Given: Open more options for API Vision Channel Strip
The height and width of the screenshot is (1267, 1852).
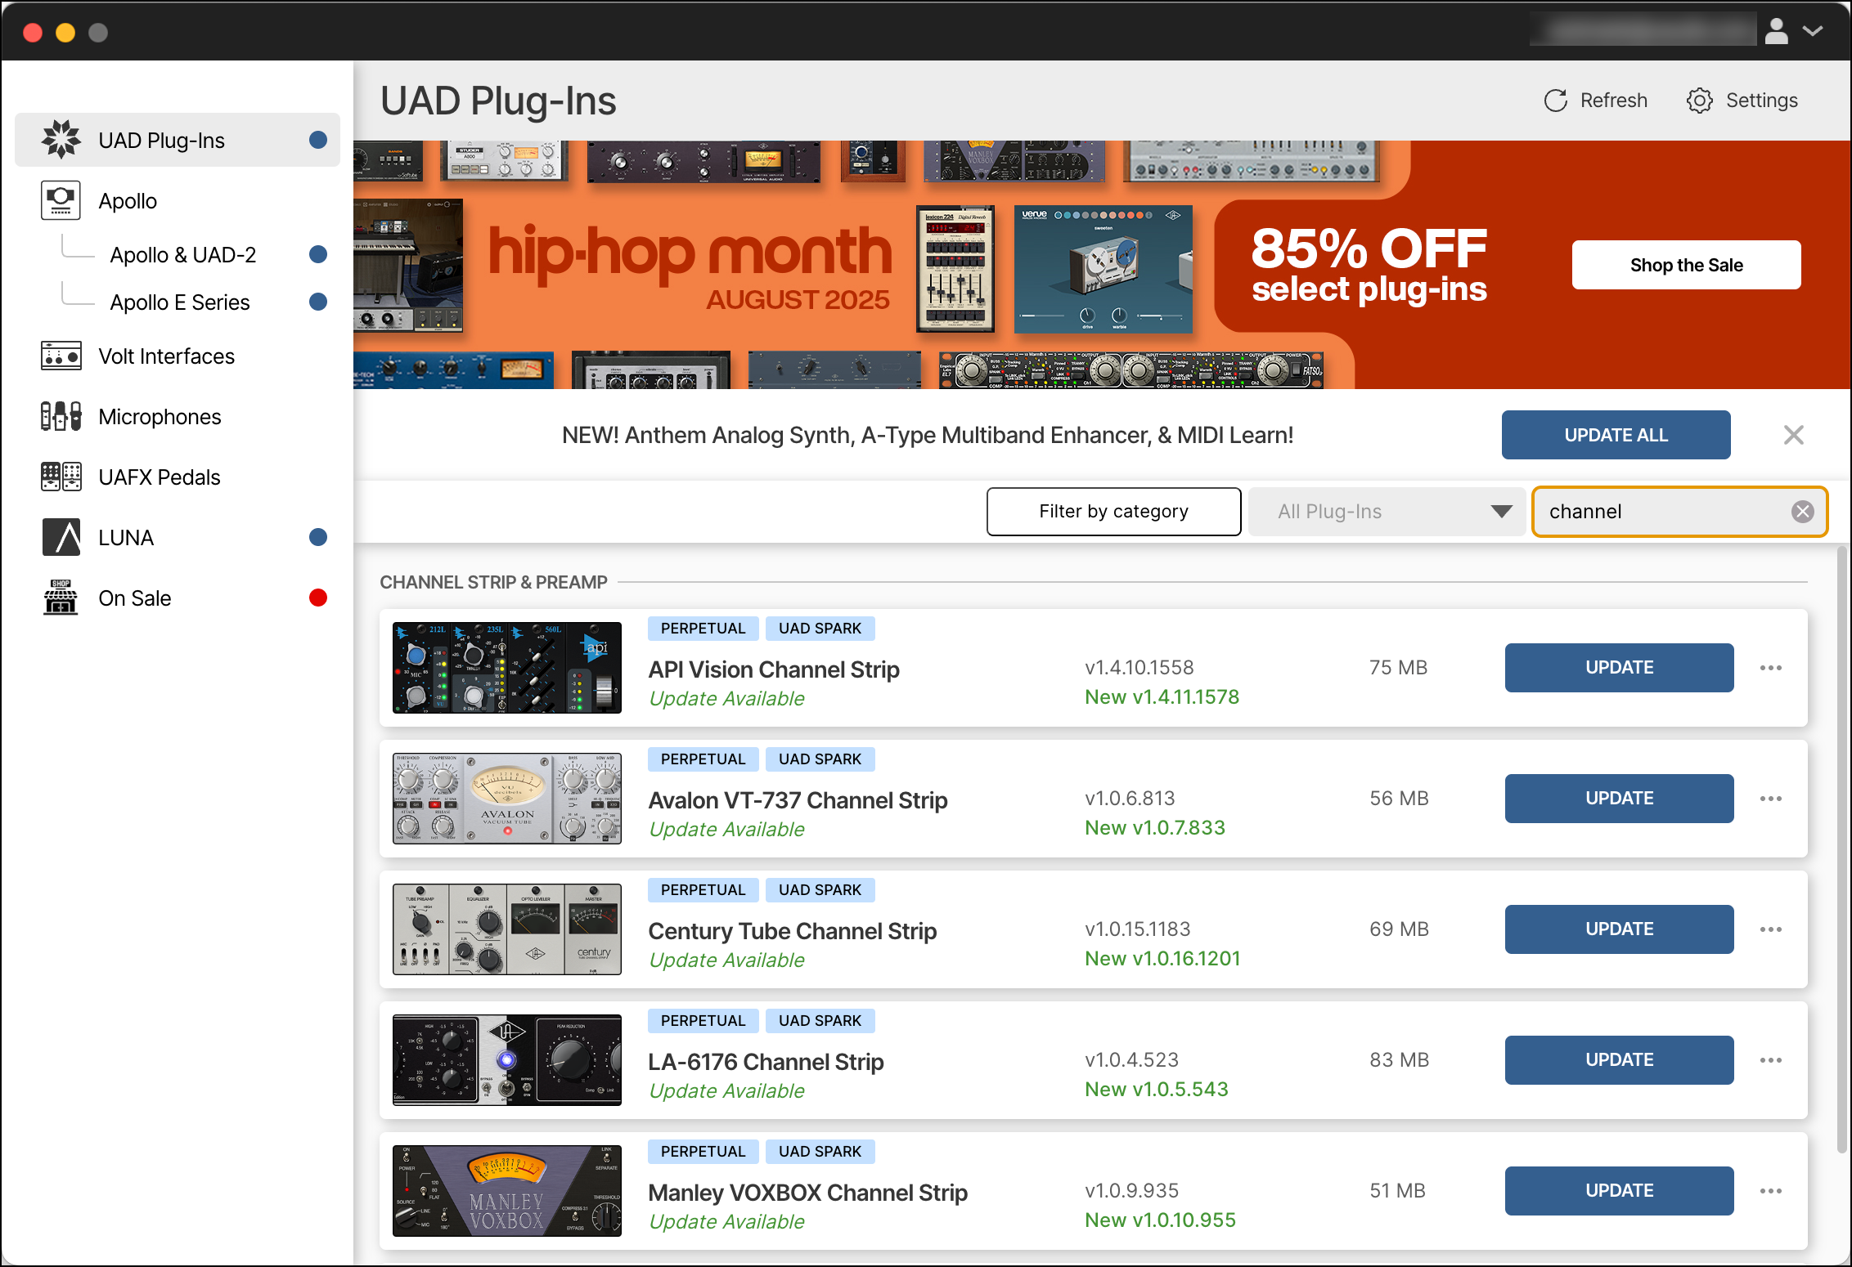Looking at the screenshot, I should [1771, 668].
